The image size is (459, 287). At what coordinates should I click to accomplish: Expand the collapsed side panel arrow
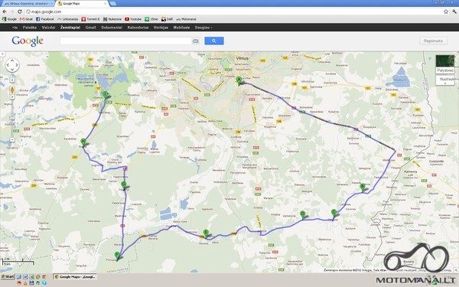click(2, 54)
